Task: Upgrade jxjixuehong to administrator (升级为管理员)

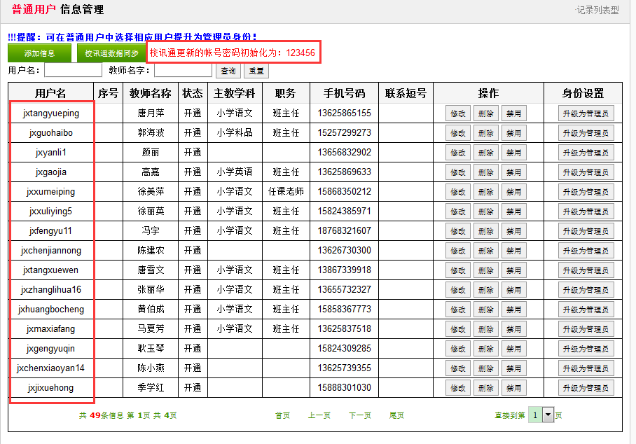Action: point(586,388)
